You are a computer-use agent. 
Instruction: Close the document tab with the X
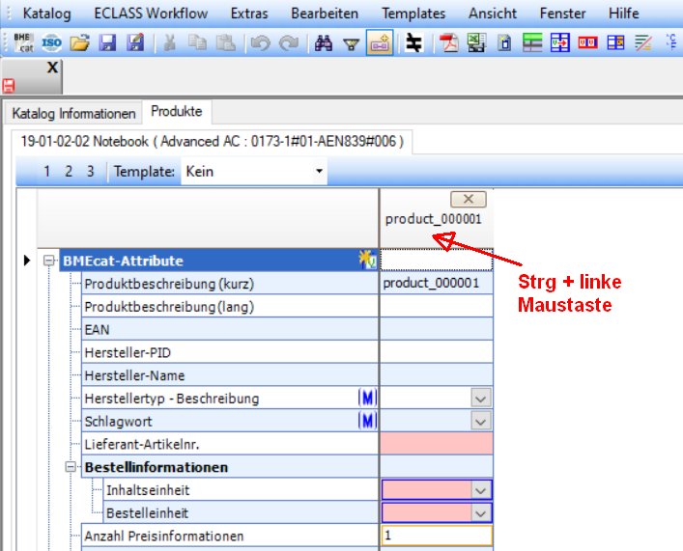pos(52,67)
